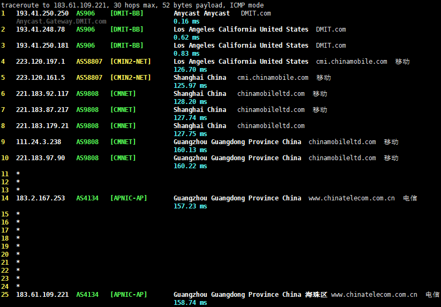
Task: Click the 0.83 ms latency value
Action: click(x=186, y=54)
